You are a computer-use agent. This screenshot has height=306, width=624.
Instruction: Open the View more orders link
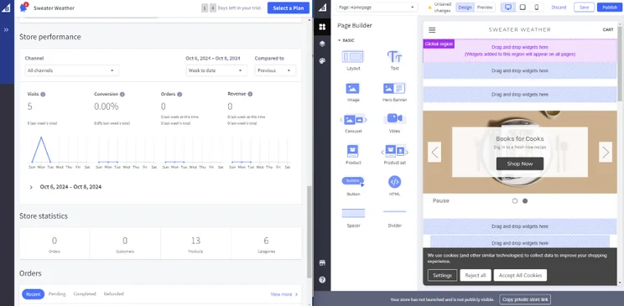click(x=284, y=294)
